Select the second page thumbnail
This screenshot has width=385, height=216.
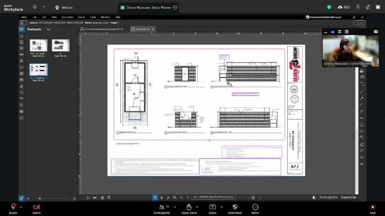[x=60, y=45]
